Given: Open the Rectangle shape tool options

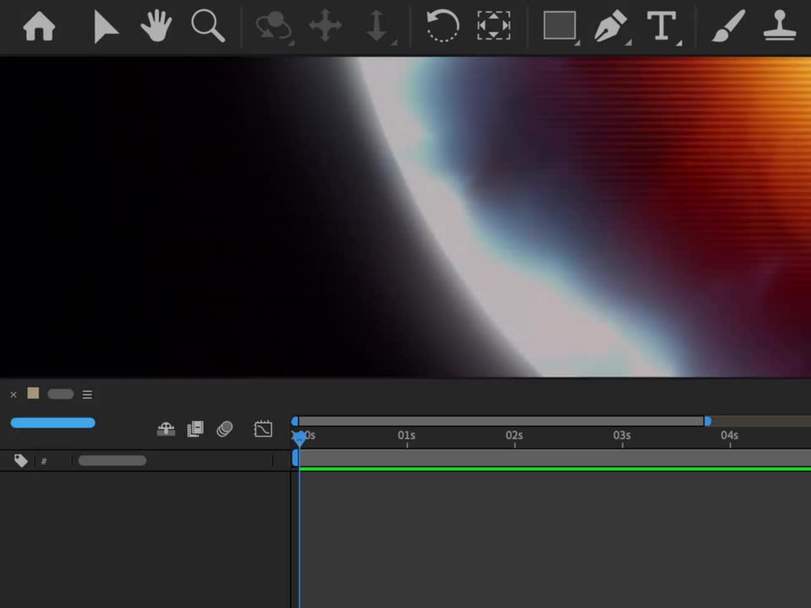Looking at the screenshot, I should pyautogui.click(x=560, y=26).
